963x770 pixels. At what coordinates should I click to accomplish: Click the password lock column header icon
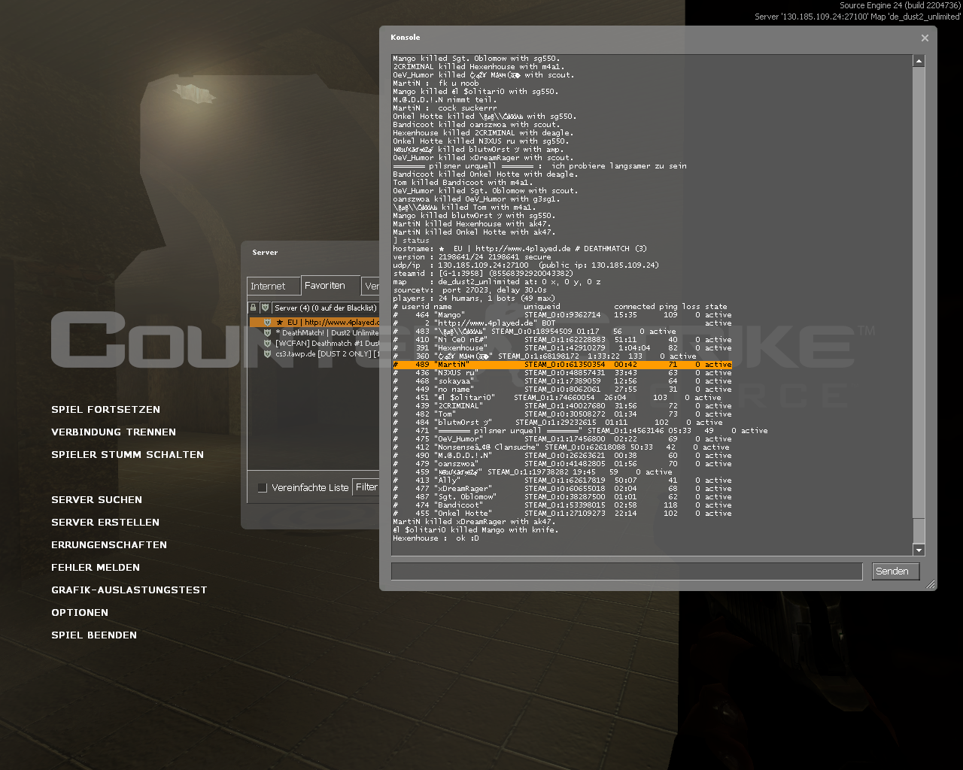[x=254, y=308]
